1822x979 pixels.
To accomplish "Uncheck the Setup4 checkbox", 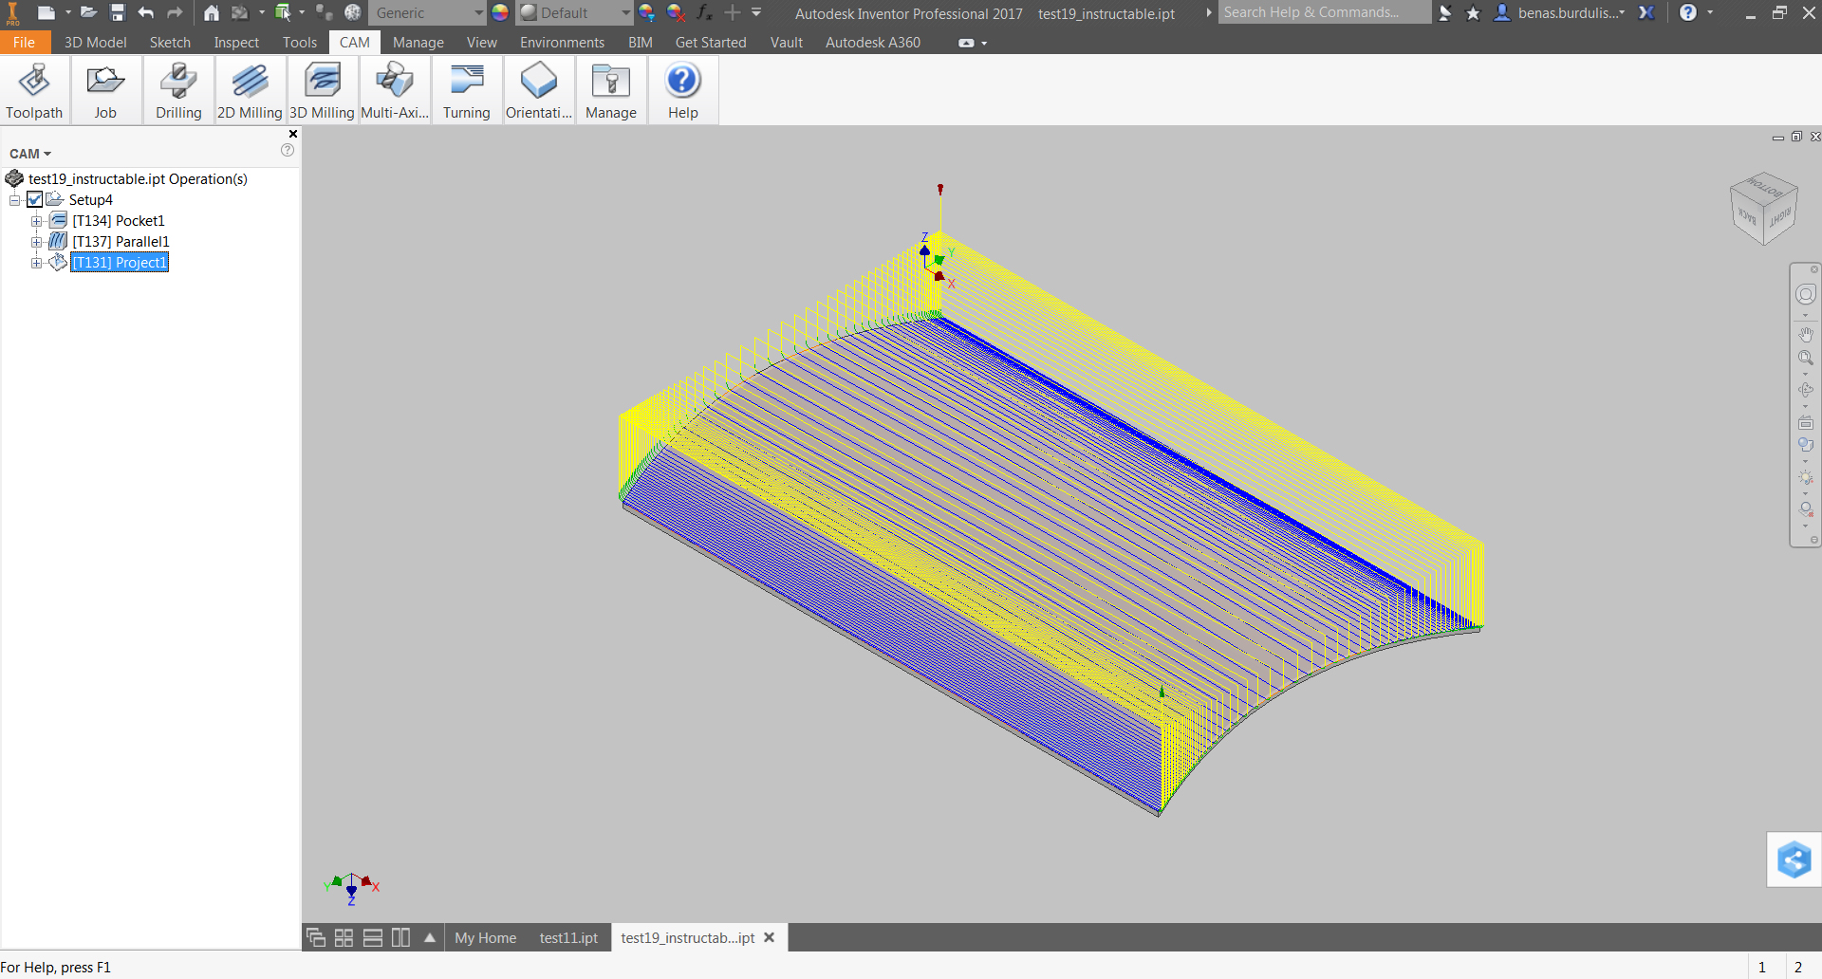I will point(35,199).
